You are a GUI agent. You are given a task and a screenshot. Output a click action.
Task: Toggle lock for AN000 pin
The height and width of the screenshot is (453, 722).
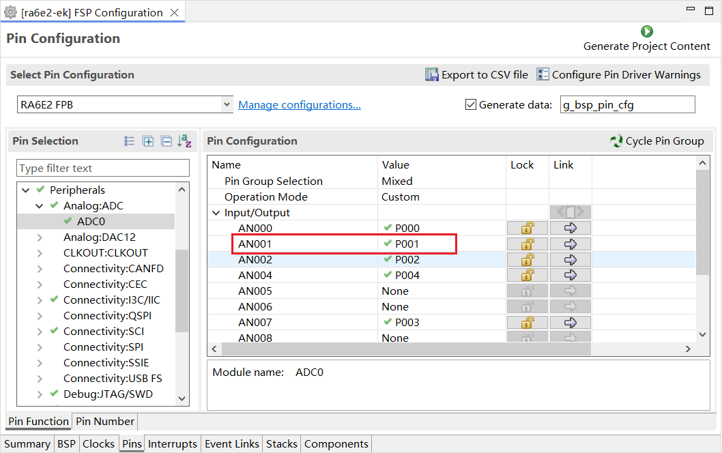click(x=527, y=228)
